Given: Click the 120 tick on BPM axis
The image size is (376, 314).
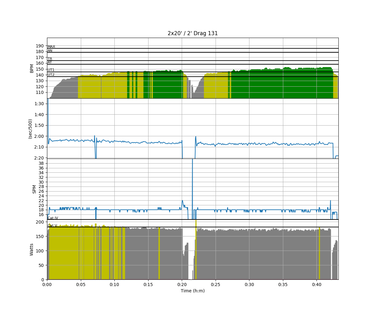Looking at the screenshot, I should (x=40, y=87).
